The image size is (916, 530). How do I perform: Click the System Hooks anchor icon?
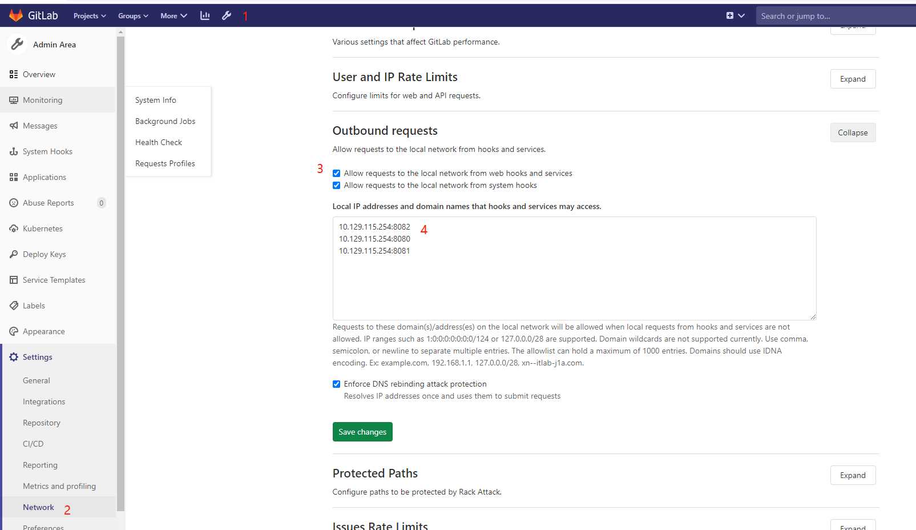click(14, 151)
